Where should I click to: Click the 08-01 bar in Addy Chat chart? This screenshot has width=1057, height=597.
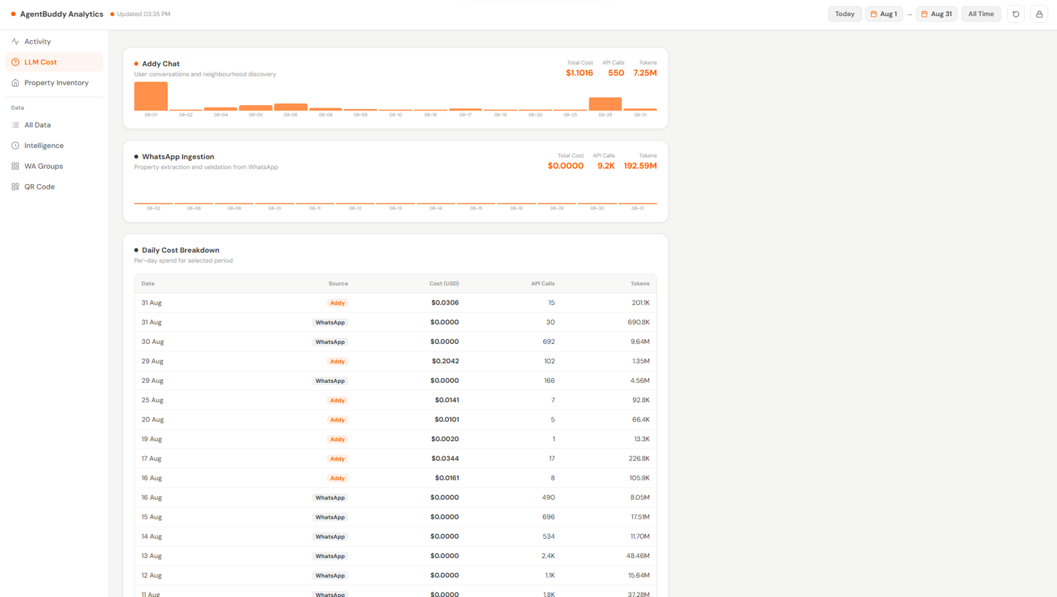pos(151,96)
